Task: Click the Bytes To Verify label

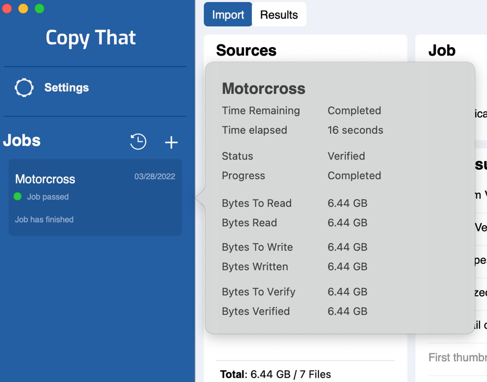Action: point(259,292)
